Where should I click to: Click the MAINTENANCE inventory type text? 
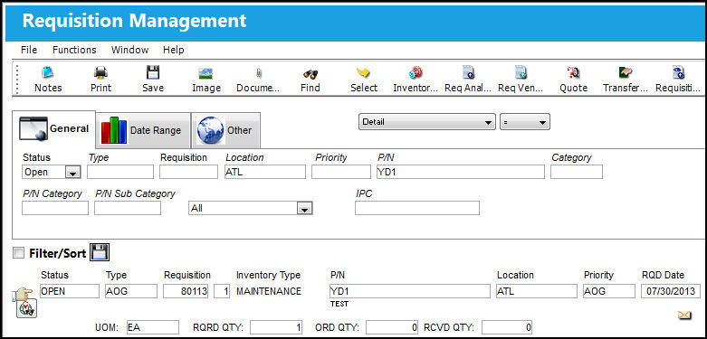click(269, 291)
